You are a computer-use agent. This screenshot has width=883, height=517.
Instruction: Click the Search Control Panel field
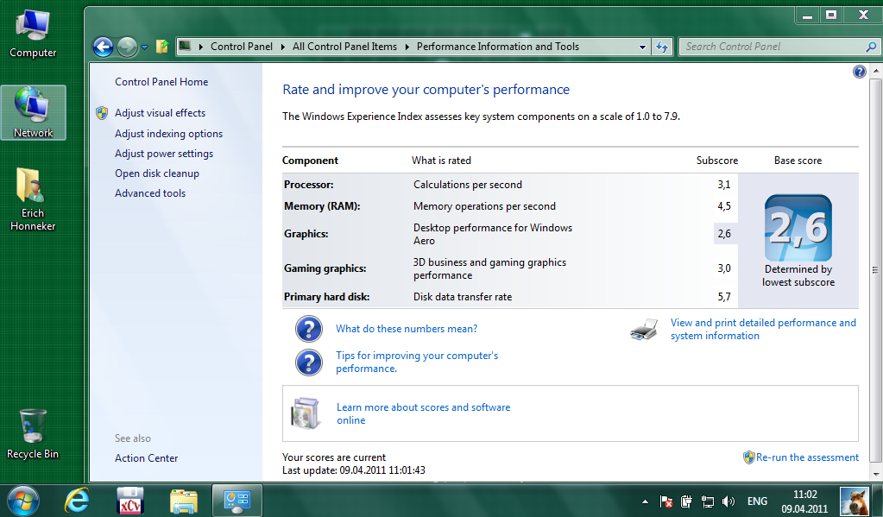(773, 47)
